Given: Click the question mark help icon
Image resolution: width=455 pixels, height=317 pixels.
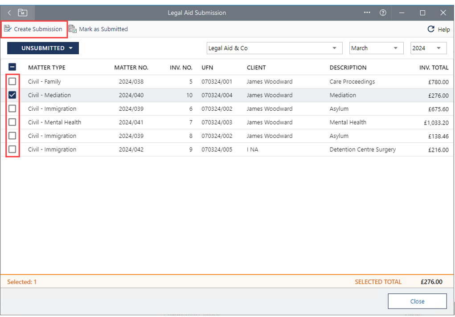Looking at the screenshot, I should pos(383,13).
